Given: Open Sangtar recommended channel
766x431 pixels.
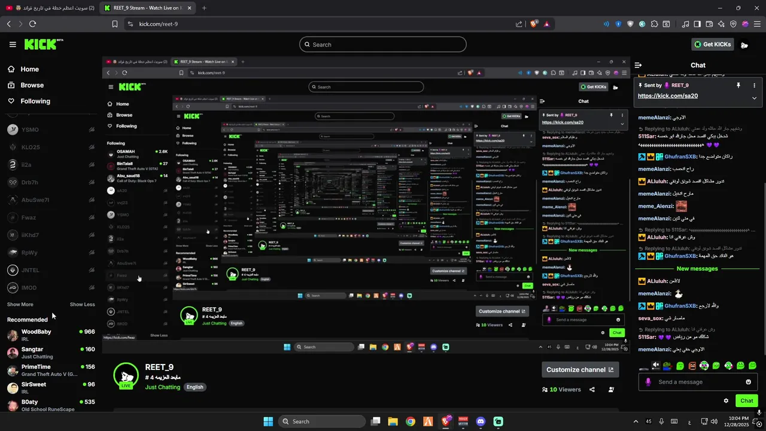Looking at the screenshot, I should pyautogui.click(x=50, y=352).
